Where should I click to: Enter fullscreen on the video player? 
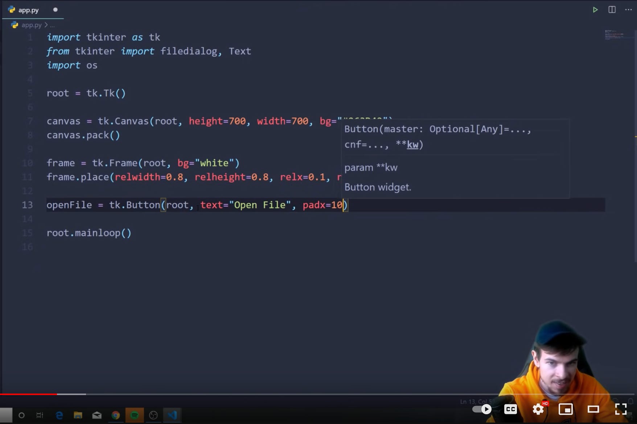pyautogui.click(x=621, y=409)
